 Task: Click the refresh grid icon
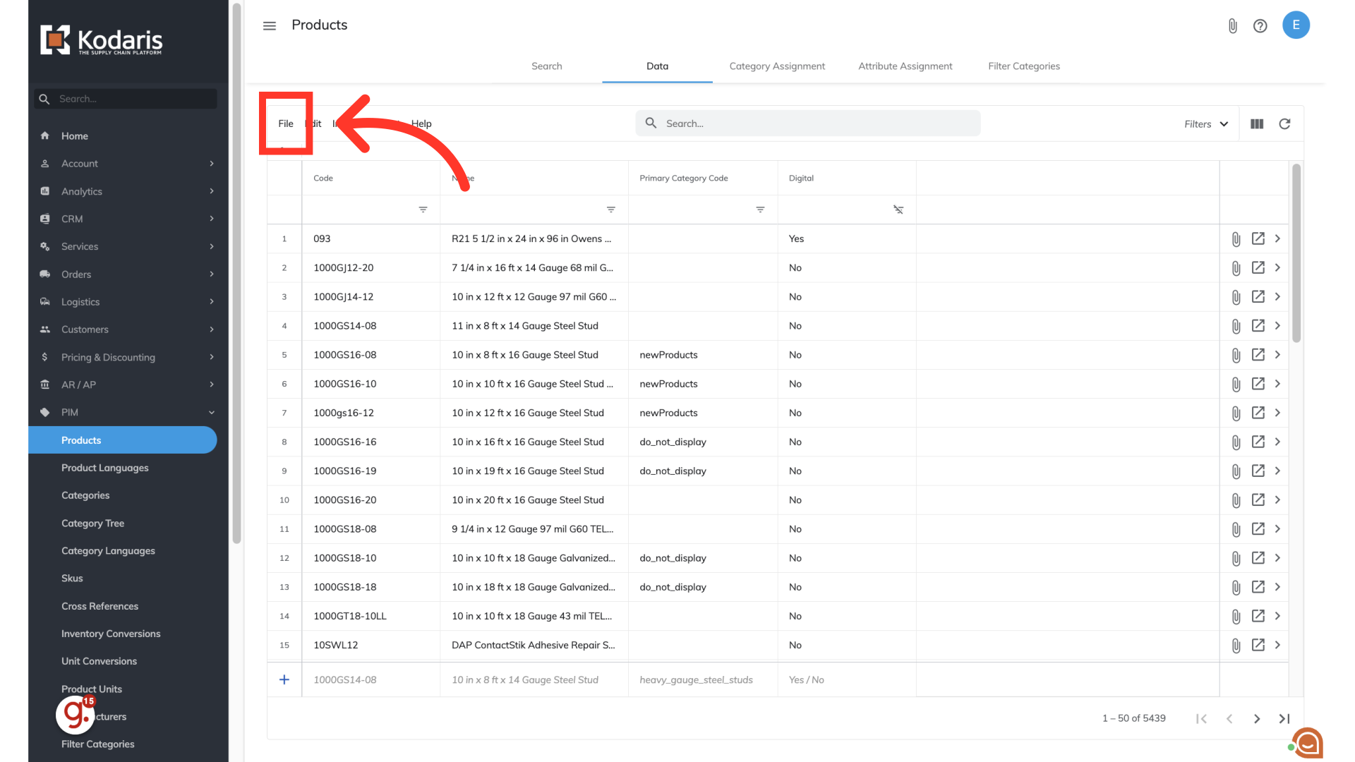(1284, 124)
